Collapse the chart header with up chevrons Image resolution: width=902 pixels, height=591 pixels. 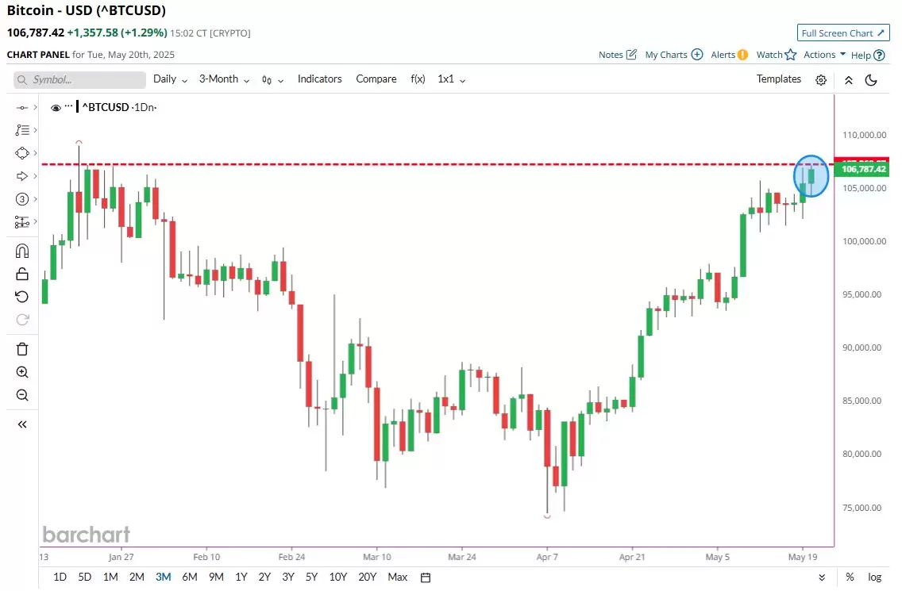pyautogui.click(x=849, y=80)
